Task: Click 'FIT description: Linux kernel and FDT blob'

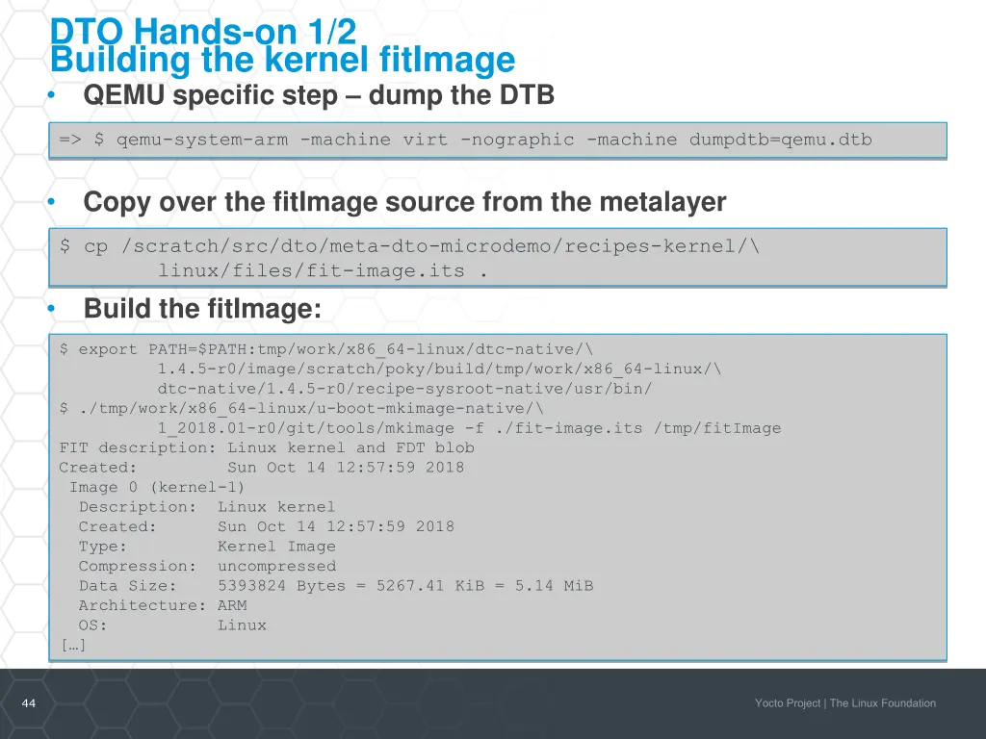Action: coord(267,448)
